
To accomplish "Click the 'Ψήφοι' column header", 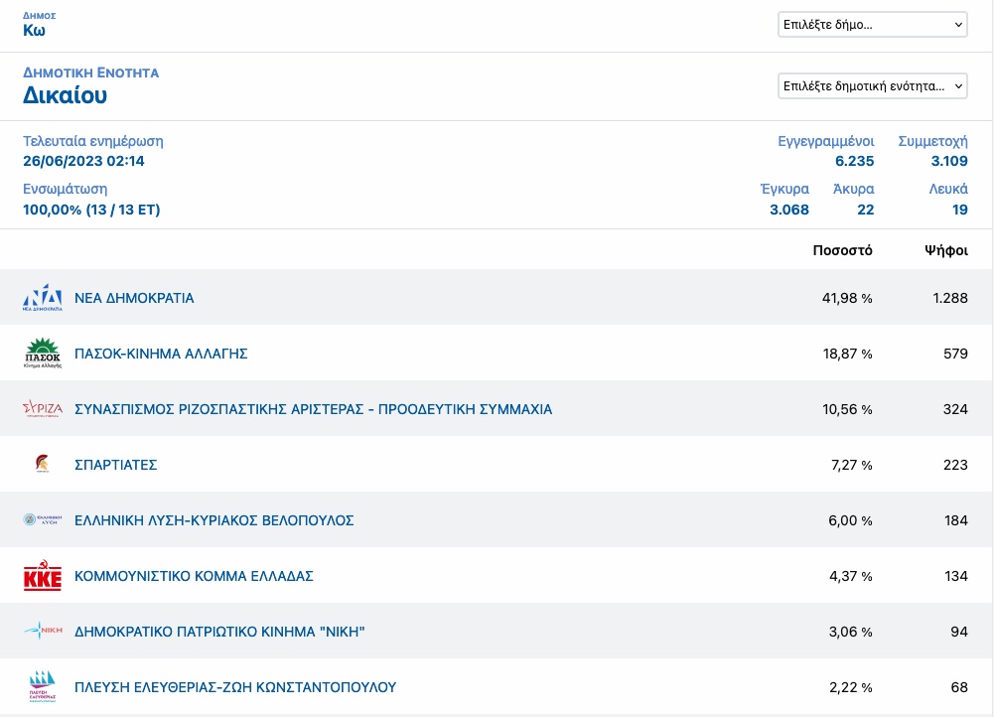I will click(x=946, y=250).
